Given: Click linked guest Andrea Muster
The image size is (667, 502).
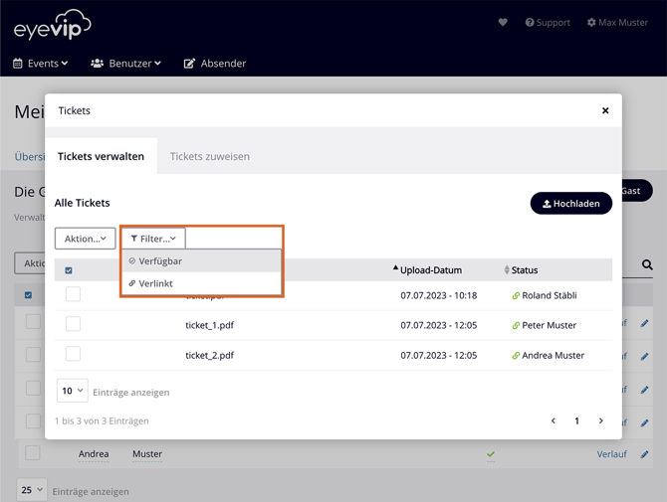Looking at the screenshot, I should click(x=553, y=356).
